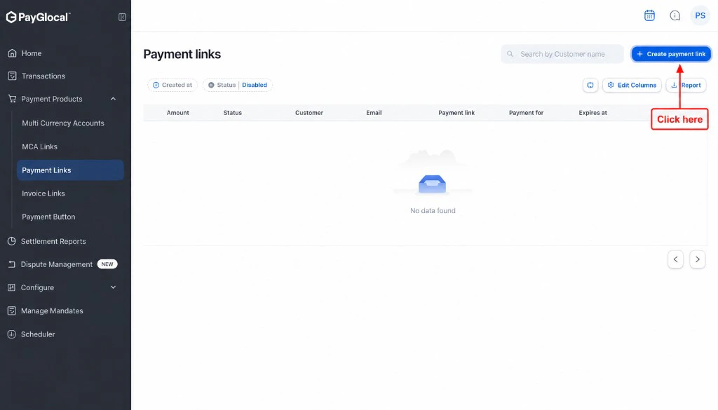Click the download icon in Report
This screenshot has width=718, height=410.
[674, 85]
